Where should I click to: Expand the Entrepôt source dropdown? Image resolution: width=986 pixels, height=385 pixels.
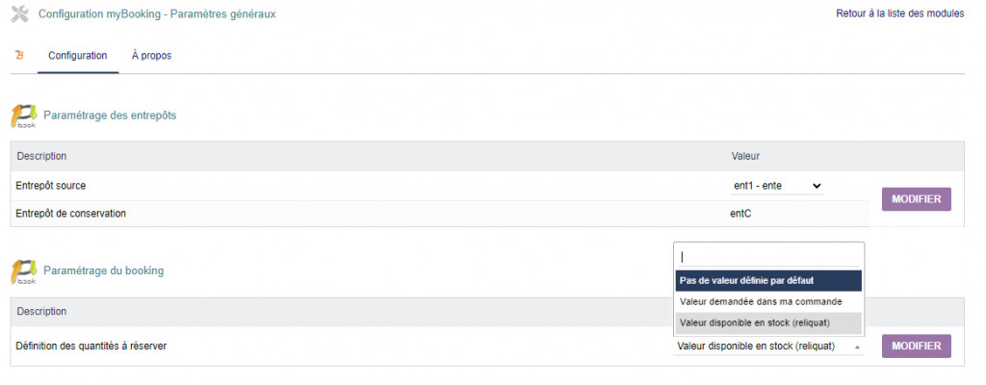776,186
